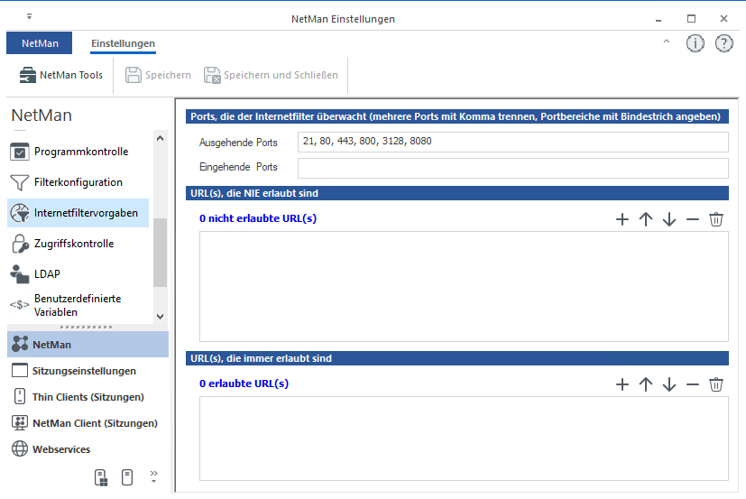Viewport: 746px width, 499px height.
Task: Select Filterkonfiguration in the sidebar
Action: (x=78, y=182)
